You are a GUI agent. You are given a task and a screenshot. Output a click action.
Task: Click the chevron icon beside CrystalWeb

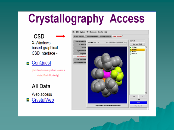[x=28, y=100]
